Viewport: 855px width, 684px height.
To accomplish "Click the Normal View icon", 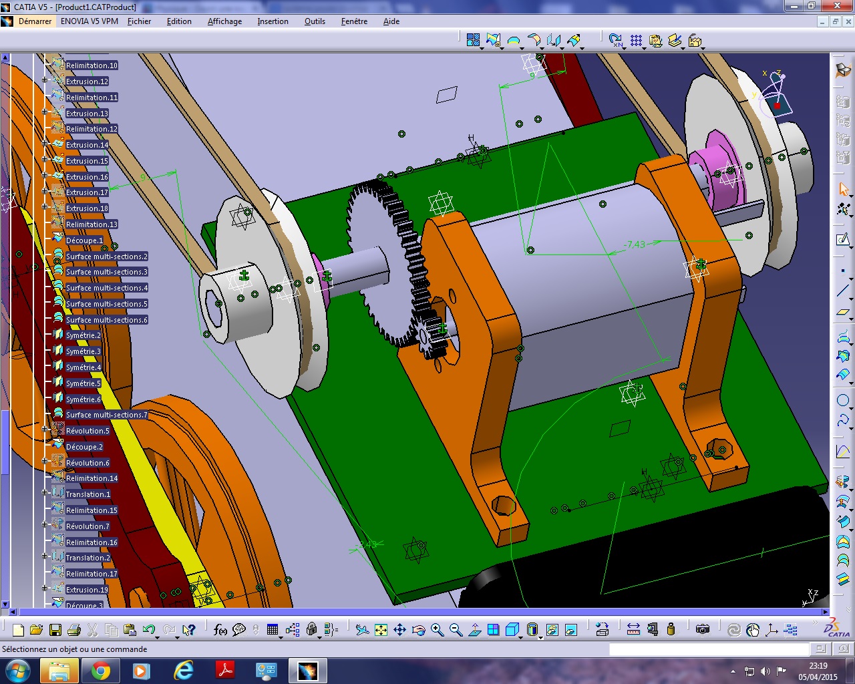I will (474, 630).
